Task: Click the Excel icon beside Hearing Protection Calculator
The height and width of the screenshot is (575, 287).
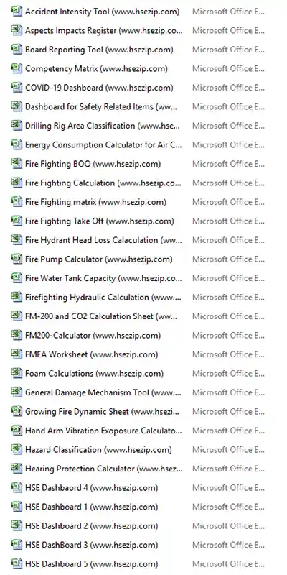Action: [17, 469]
